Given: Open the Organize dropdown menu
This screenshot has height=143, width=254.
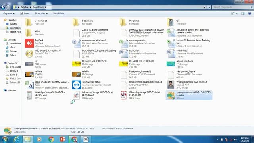Looking at the screenshot, I should 9,14.
